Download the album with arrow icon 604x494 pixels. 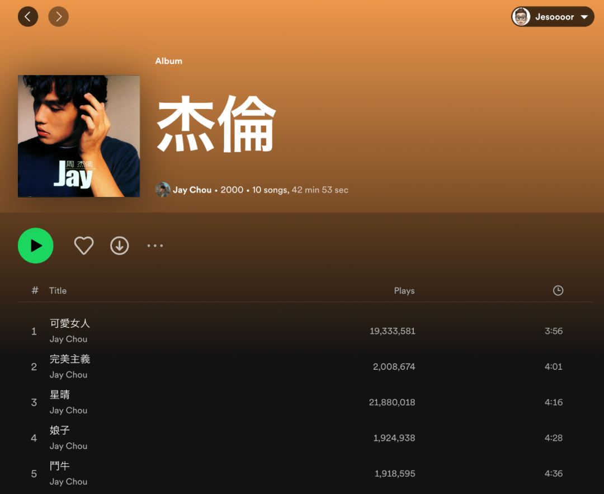coord(120,246)
